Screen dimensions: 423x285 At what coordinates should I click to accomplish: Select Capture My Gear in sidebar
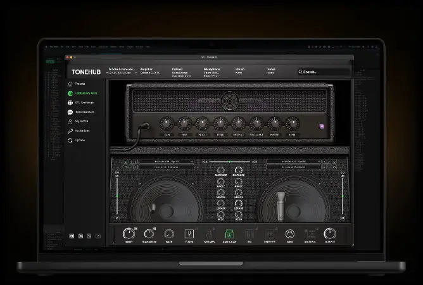70,93
